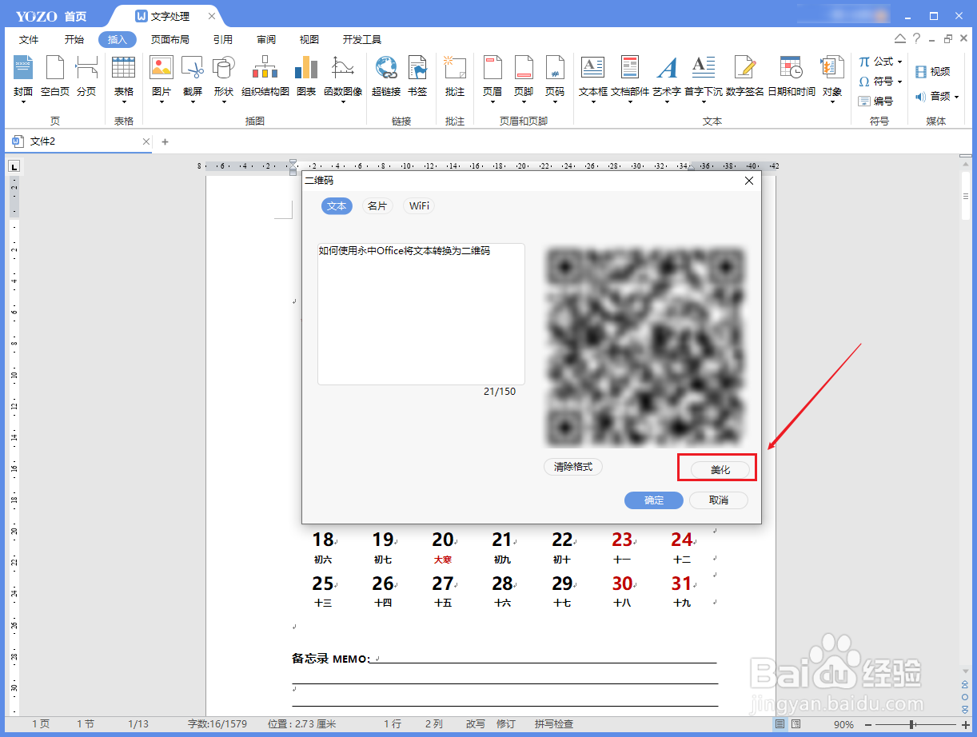
Task: Switch to the 页面布局 ribbon tab
Action: pos(170,40)
